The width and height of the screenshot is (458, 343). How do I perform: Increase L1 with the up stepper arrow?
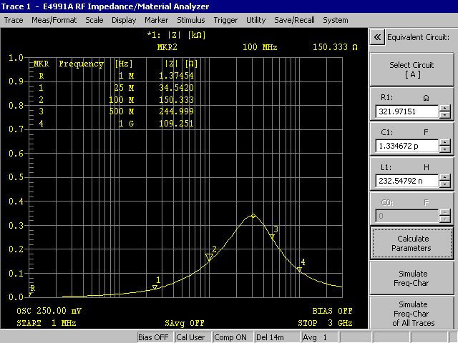445,177
